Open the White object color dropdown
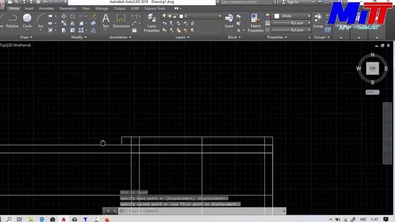The height and width of the screenshot is (222, 395). tap(309, 16)
